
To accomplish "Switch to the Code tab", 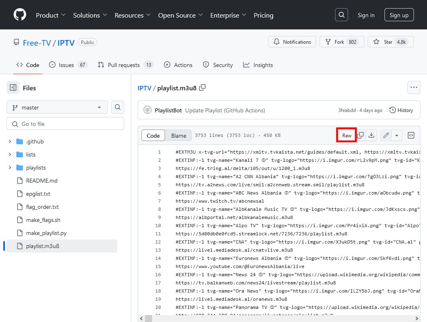I will click(x=28, y=65).
